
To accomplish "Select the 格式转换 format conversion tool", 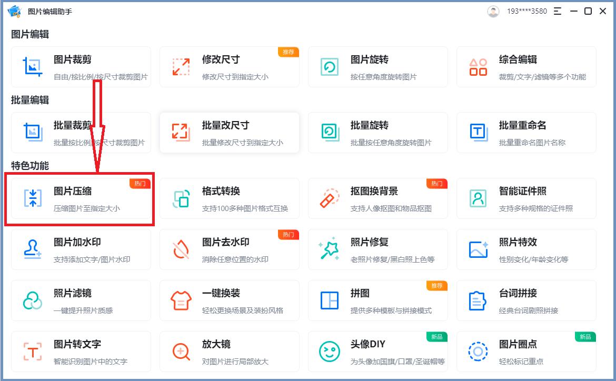I will 230,198.
